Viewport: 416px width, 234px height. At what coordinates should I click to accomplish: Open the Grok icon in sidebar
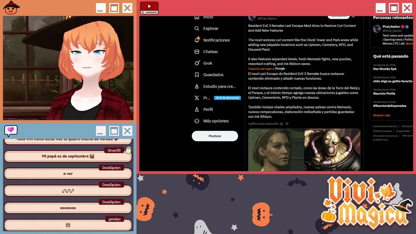197,63
